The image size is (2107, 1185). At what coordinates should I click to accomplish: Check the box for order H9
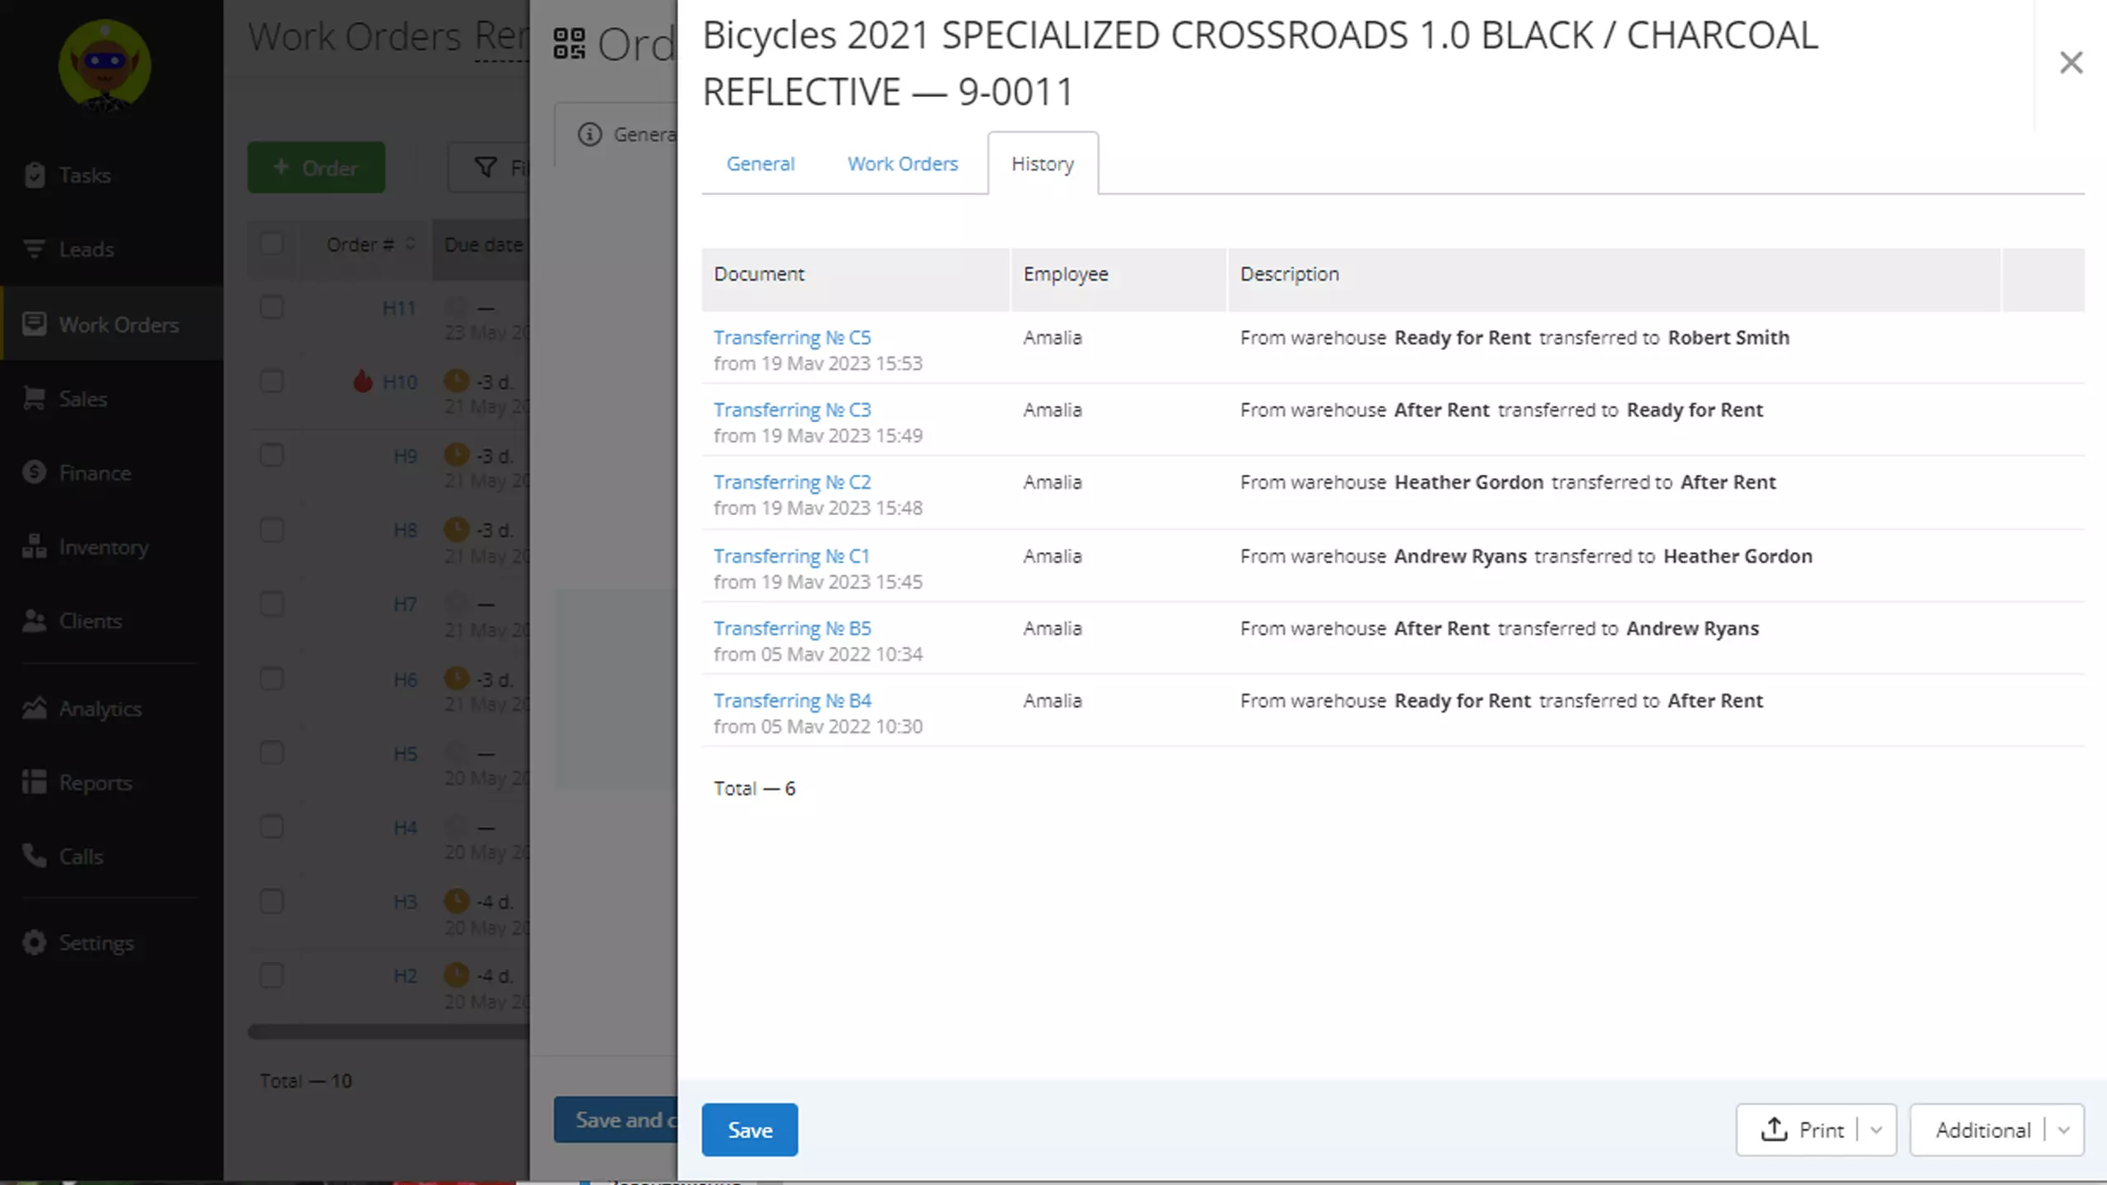click(x=272, y=455)
